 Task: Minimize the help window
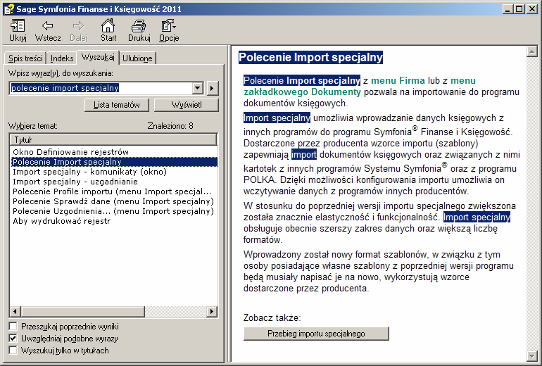click(507, 9)
